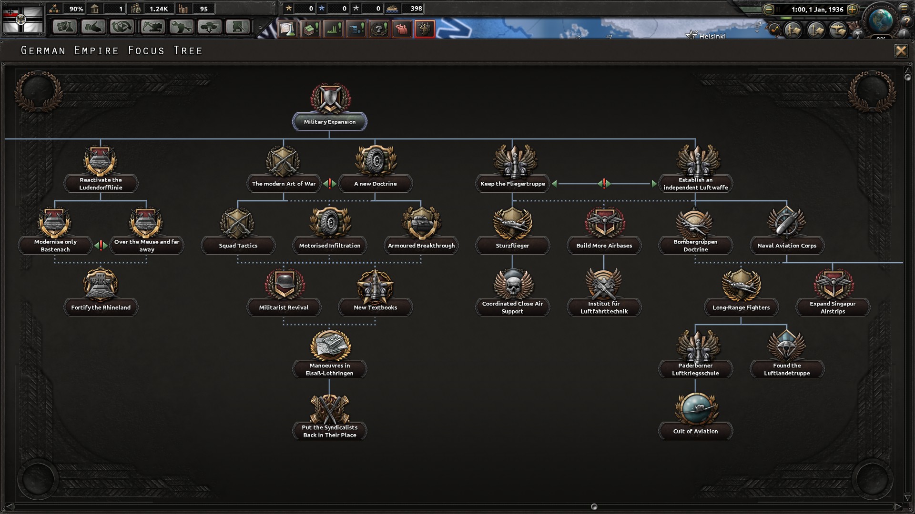The height and width of the screenshot is (514, 915).
Task: Click the free civilian factory alert icon
Action: tap(310, 29)
